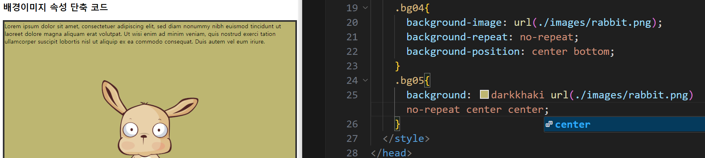Click the autocomplete suggestion value icon

click(549, 125)
